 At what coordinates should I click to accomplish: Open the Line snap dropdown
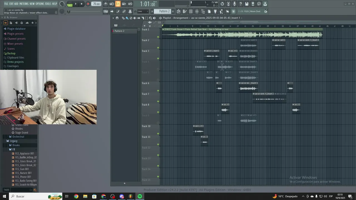tap(143, 11)
